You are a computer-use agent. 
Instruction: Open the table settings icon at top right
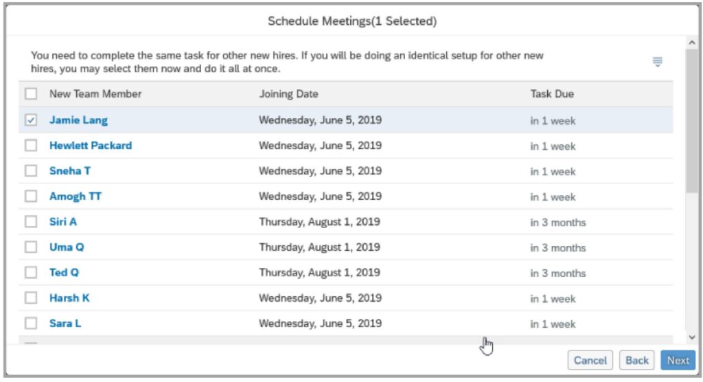tap(657, 62)
